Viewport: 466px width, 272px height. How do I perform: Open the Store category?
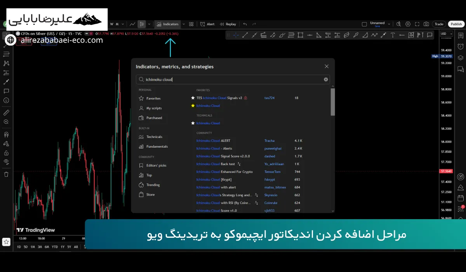pyautogui.click(x=147, y=195)
